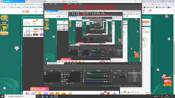Open OBS 编辑(E) menu
This screenshot has width=175, height=98.
[x=51, y=4]
